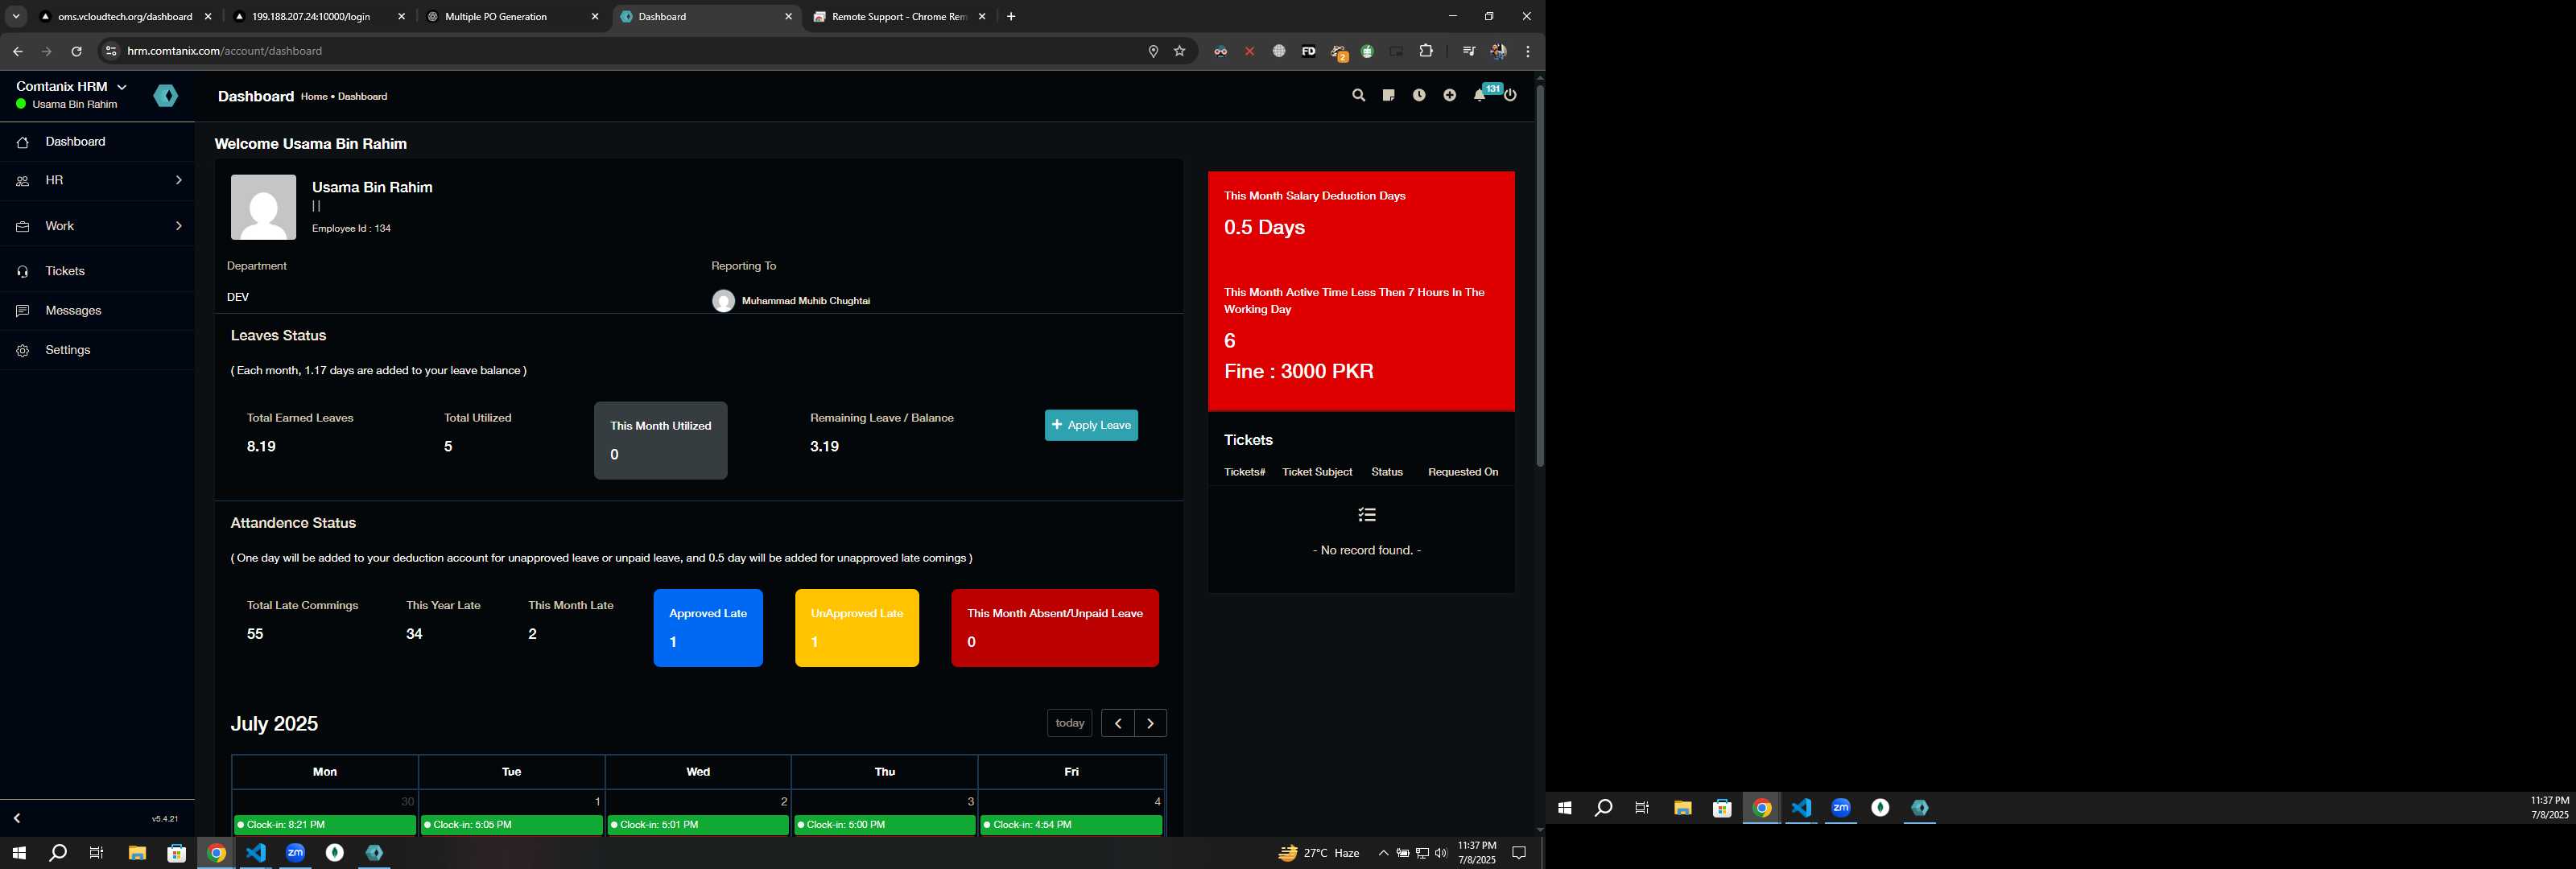This screenshot has width=2576, height=869.
Task: Click the volume icon in system tray
Action: tap(1441, 853)
